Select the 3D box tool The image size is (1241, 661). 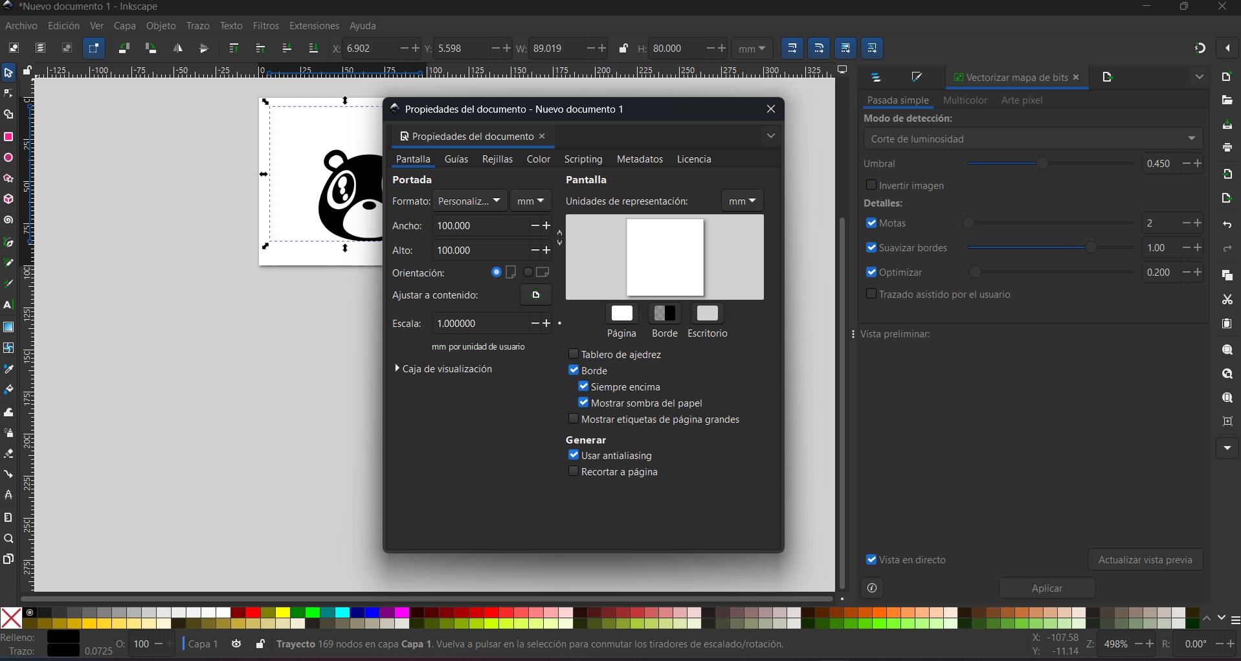point(8,199)
